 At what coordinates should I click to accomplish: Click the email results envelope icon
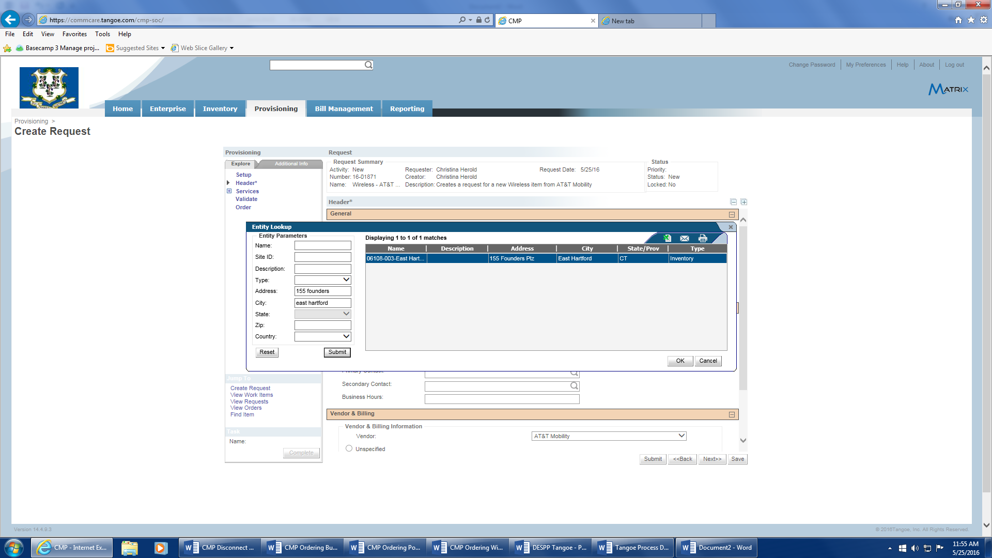(x=685, y=238)
